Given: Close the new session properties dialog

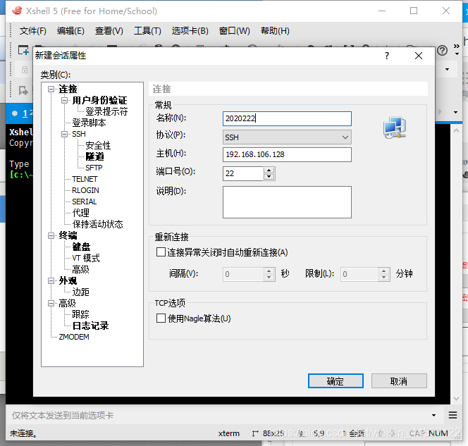Looking at the screenshot, I should [x=419, y=56].
